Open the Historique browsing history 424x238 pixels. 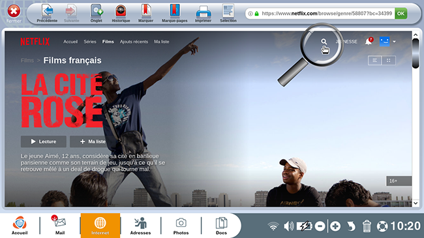tap(121, 13)
